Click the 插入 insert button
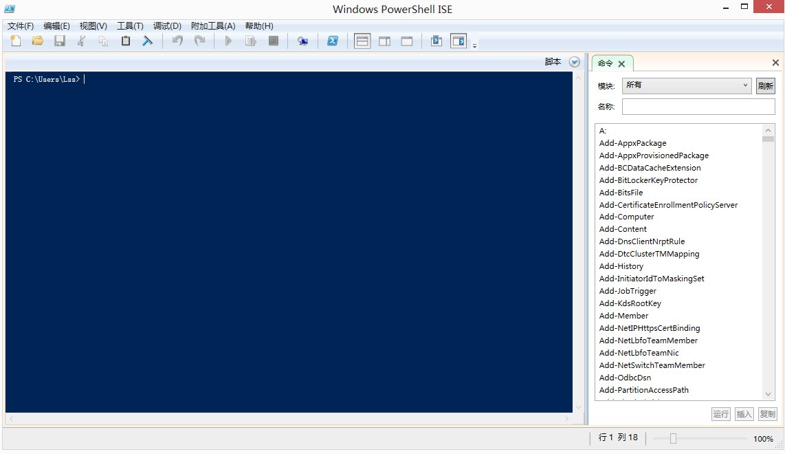The width and height of the screenshot is (785, 454). (x=744, y=414)
